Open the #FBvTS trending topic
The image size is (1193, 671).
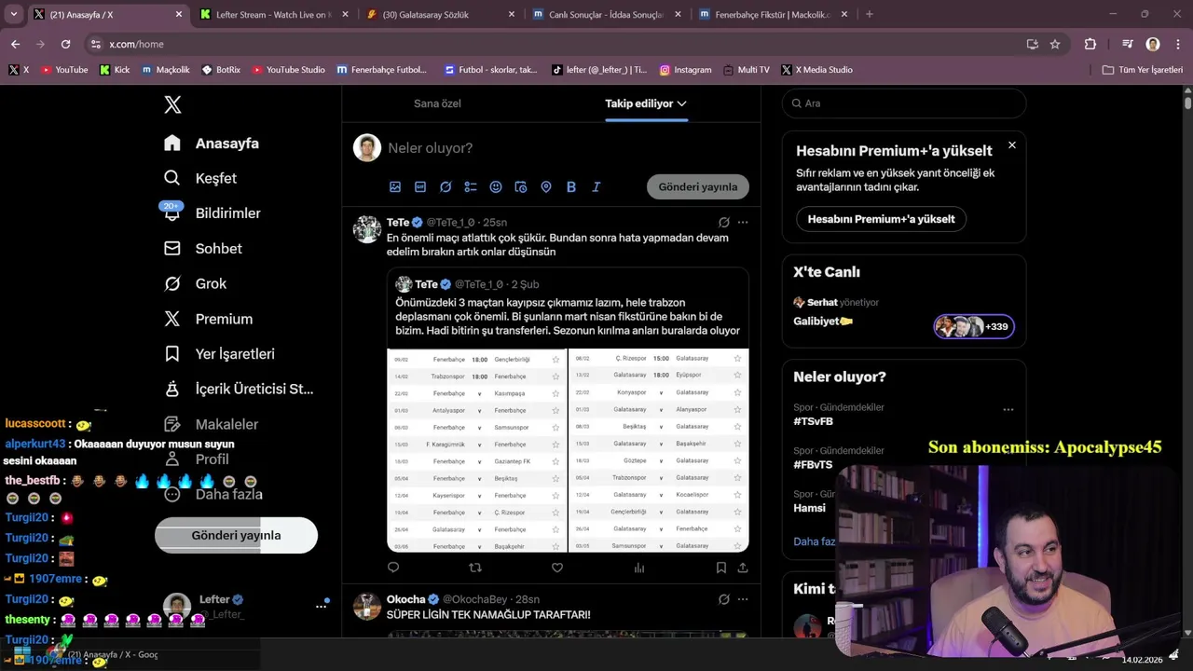(x=813, y=465)
